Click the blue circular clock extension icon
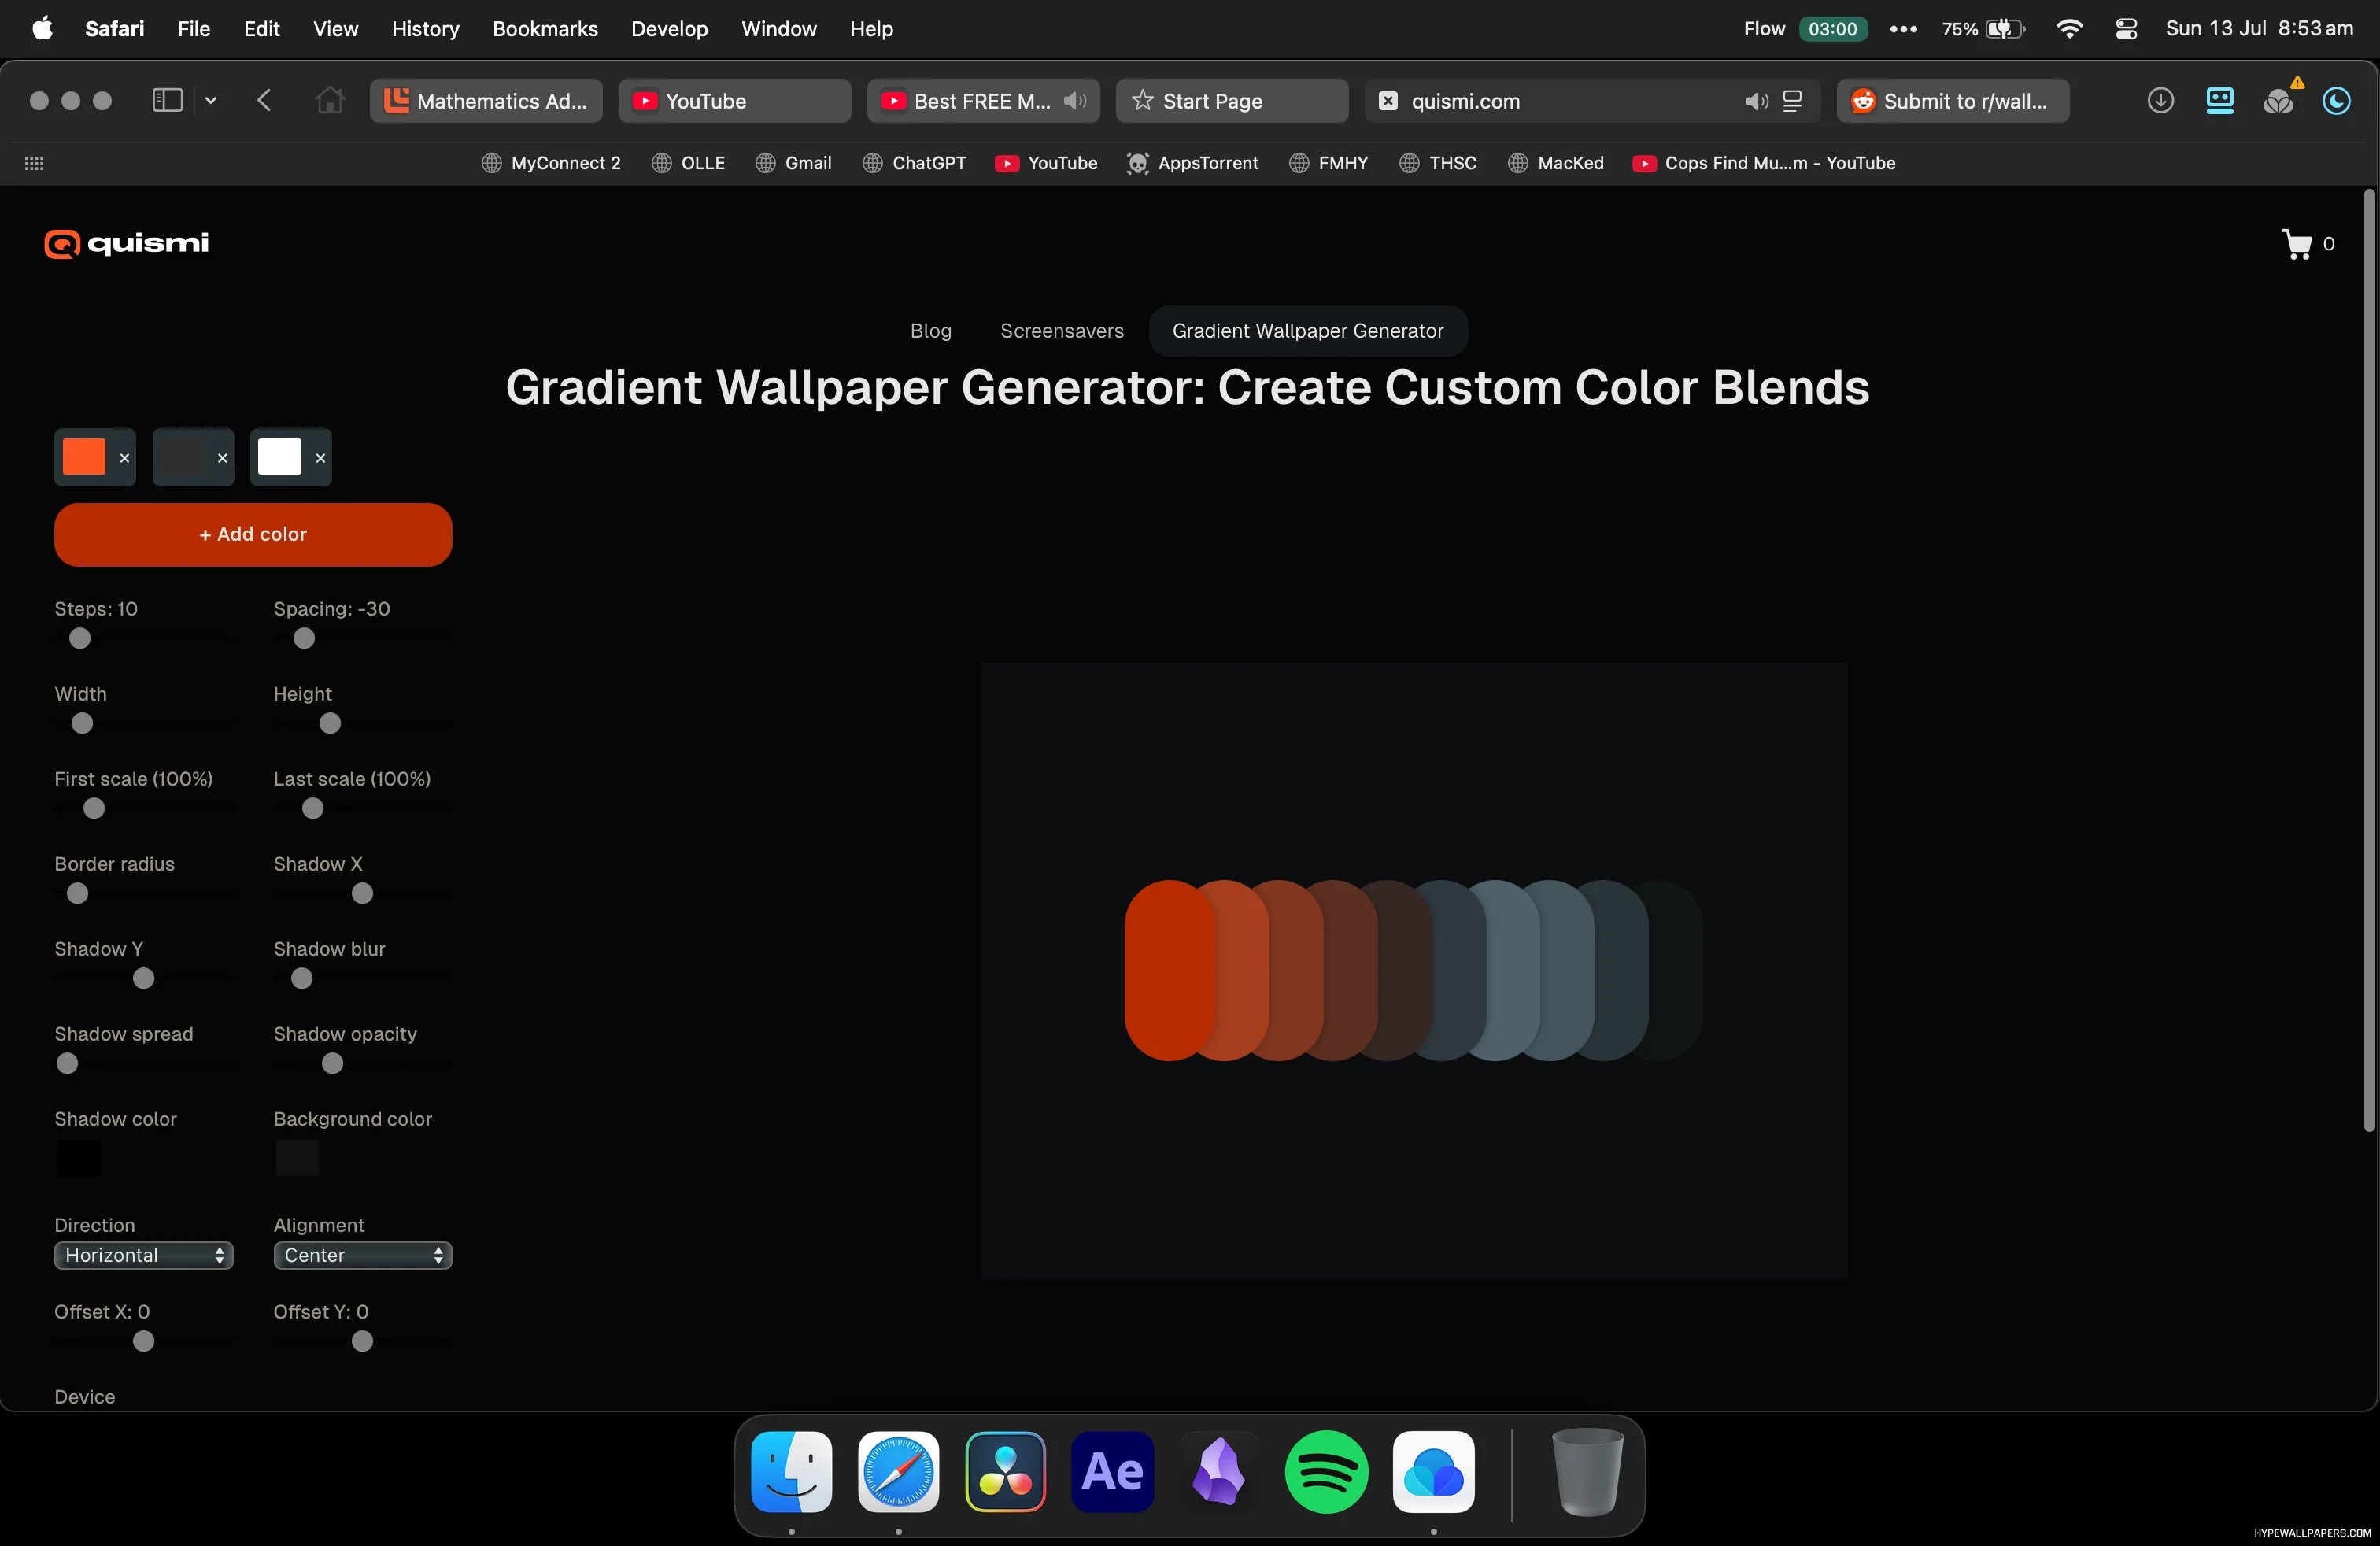 (2336, 100)
